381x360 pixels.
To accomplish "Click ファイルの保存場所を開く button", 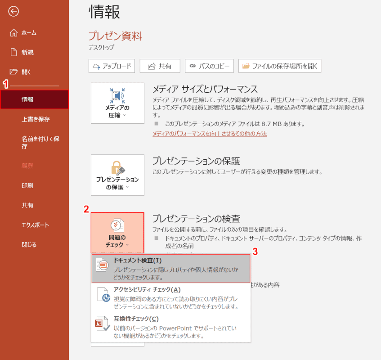I will 280,66.
